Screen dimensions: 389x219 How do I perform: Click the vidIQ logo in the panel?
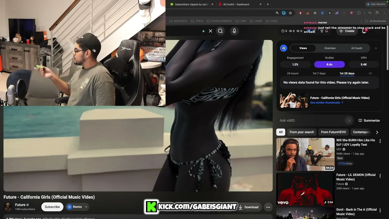click(284, 48)
